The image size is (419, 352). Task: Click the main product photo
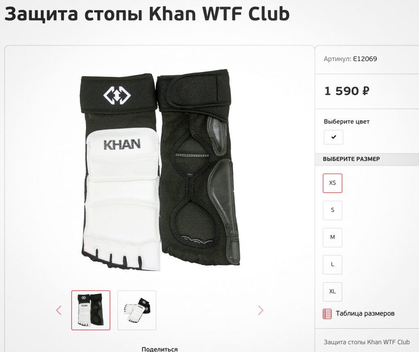click(x=160, y=170)
